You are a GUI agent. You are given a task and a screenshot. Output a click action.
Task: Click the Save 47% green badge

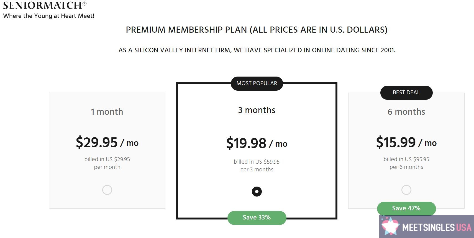coord(406,208)
